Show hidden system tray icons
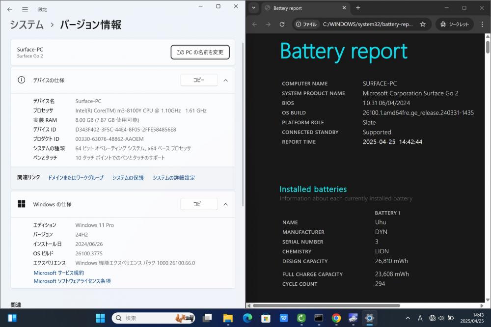The width and height of the screenshot is (491, 327). [x=408, y=318]
